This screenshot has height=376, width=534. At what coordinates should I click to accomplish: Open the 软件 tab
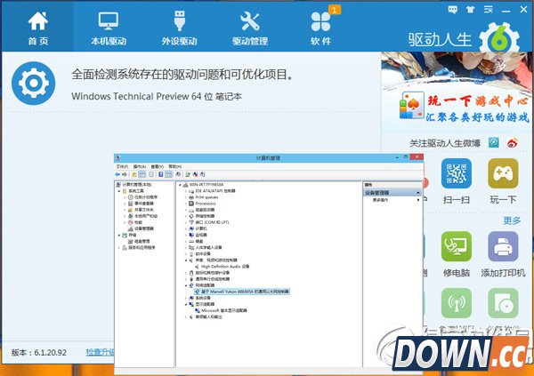click(x=320, y=28)
